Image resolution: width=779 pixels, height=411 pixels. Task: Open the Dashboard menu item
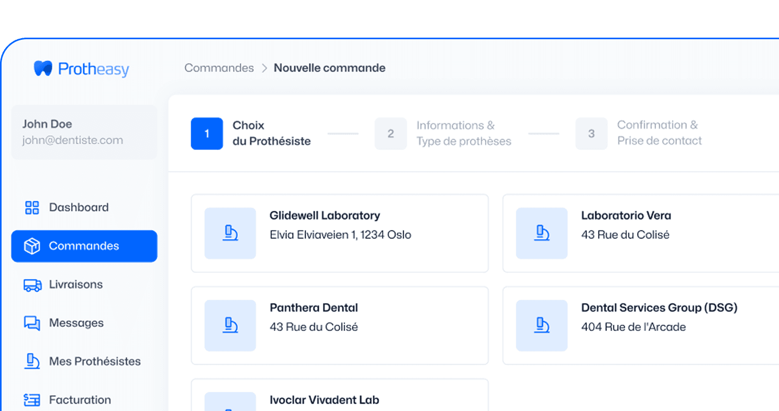click(84, 208)
